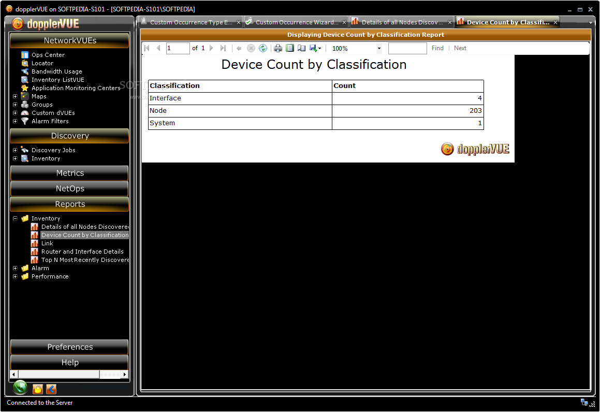Viewport: 600px width, 412px height.
Task: Close Device Count by Classification tab
Action: [555, 23]
